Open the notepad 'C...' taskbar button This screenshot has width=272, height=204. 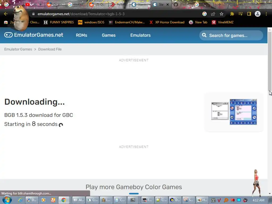coord(162,200)
